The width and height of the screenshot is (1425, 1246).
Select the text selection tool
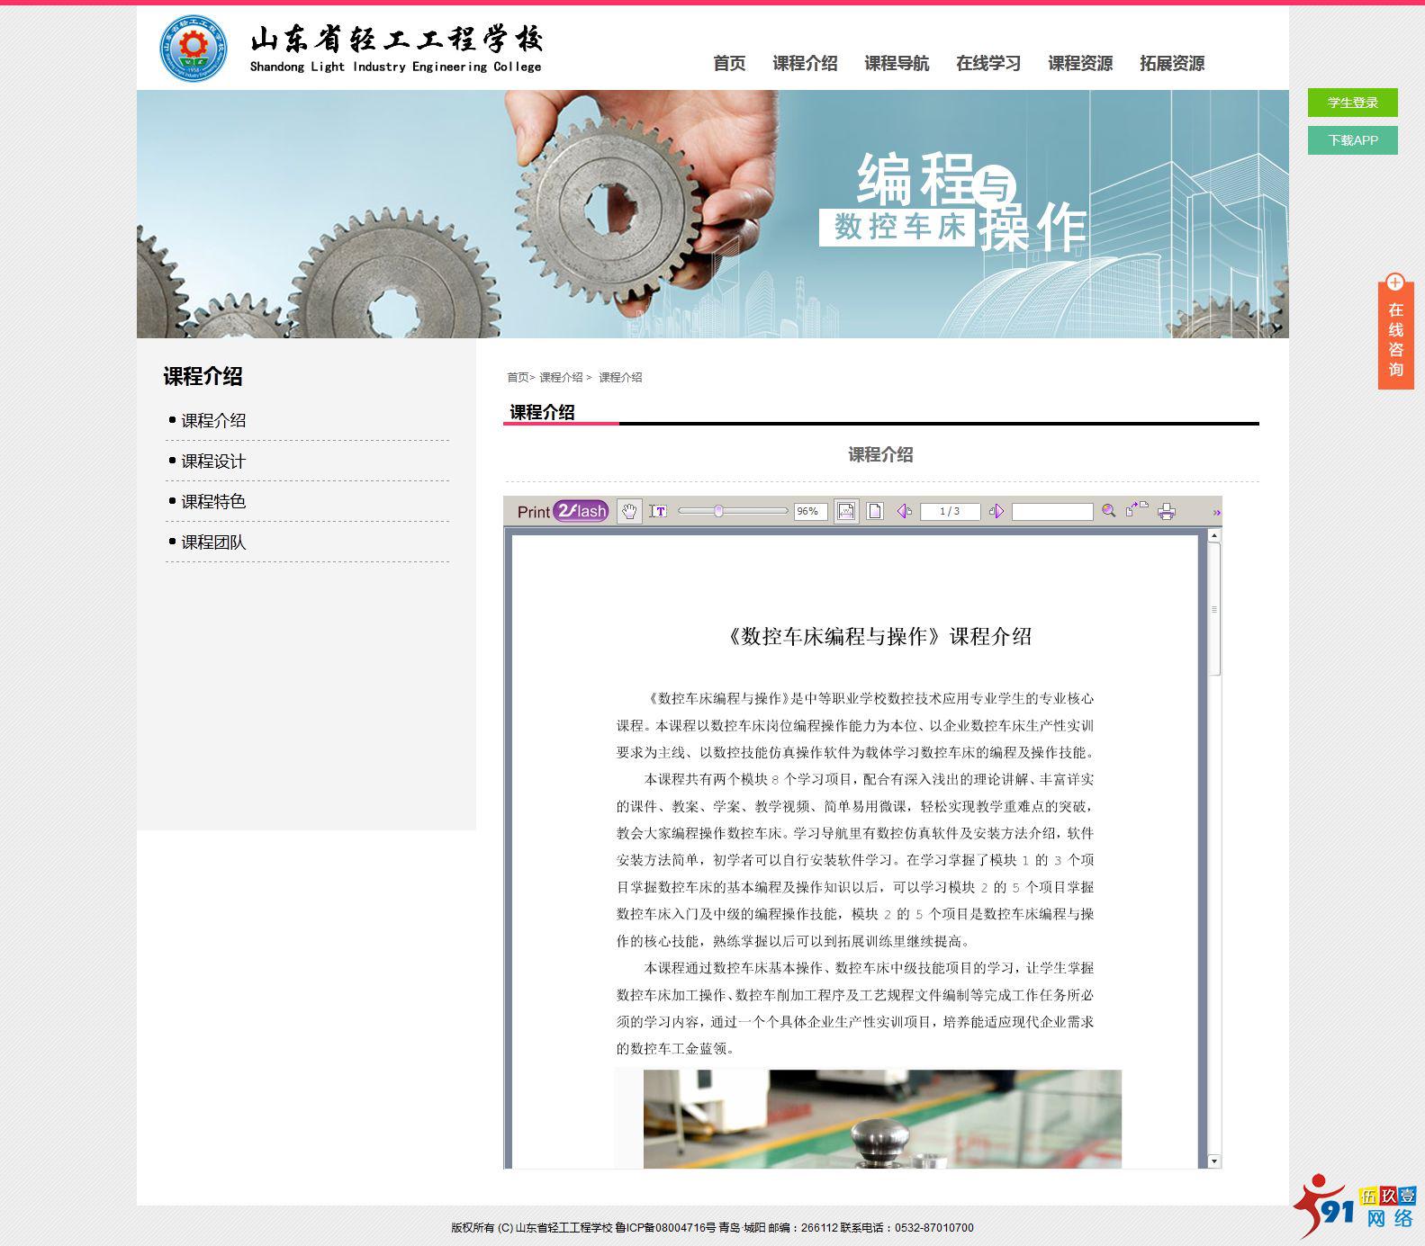click(658, 511)
